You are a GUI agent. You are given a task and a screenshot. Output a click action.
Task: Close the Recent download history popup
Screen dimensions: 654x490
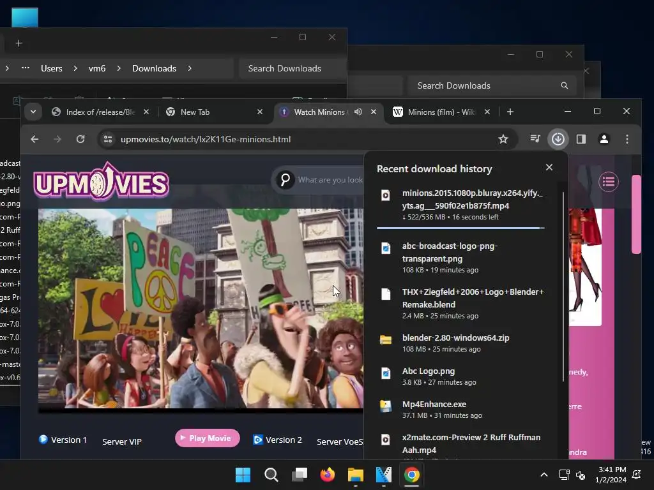(549, 167)
